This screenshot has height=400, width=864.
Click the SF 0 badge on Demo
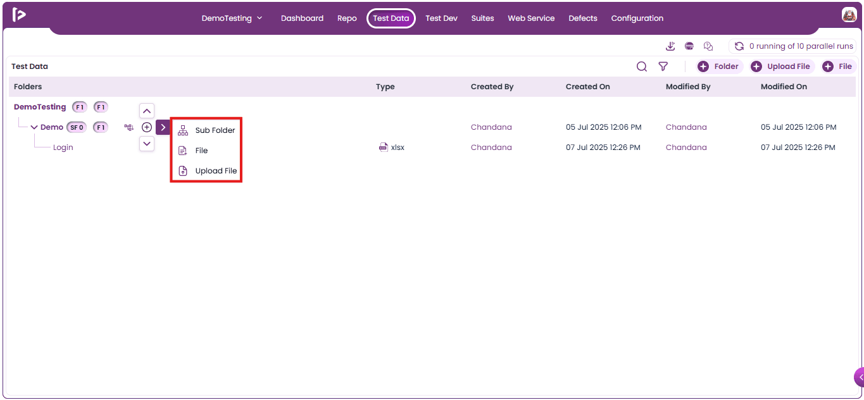[x=77, y=127]
